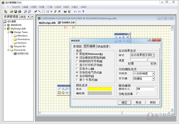The height and width of the screenshot is (124, 179).
Task: Open help with the question mark icon
Action: (83, 11)
